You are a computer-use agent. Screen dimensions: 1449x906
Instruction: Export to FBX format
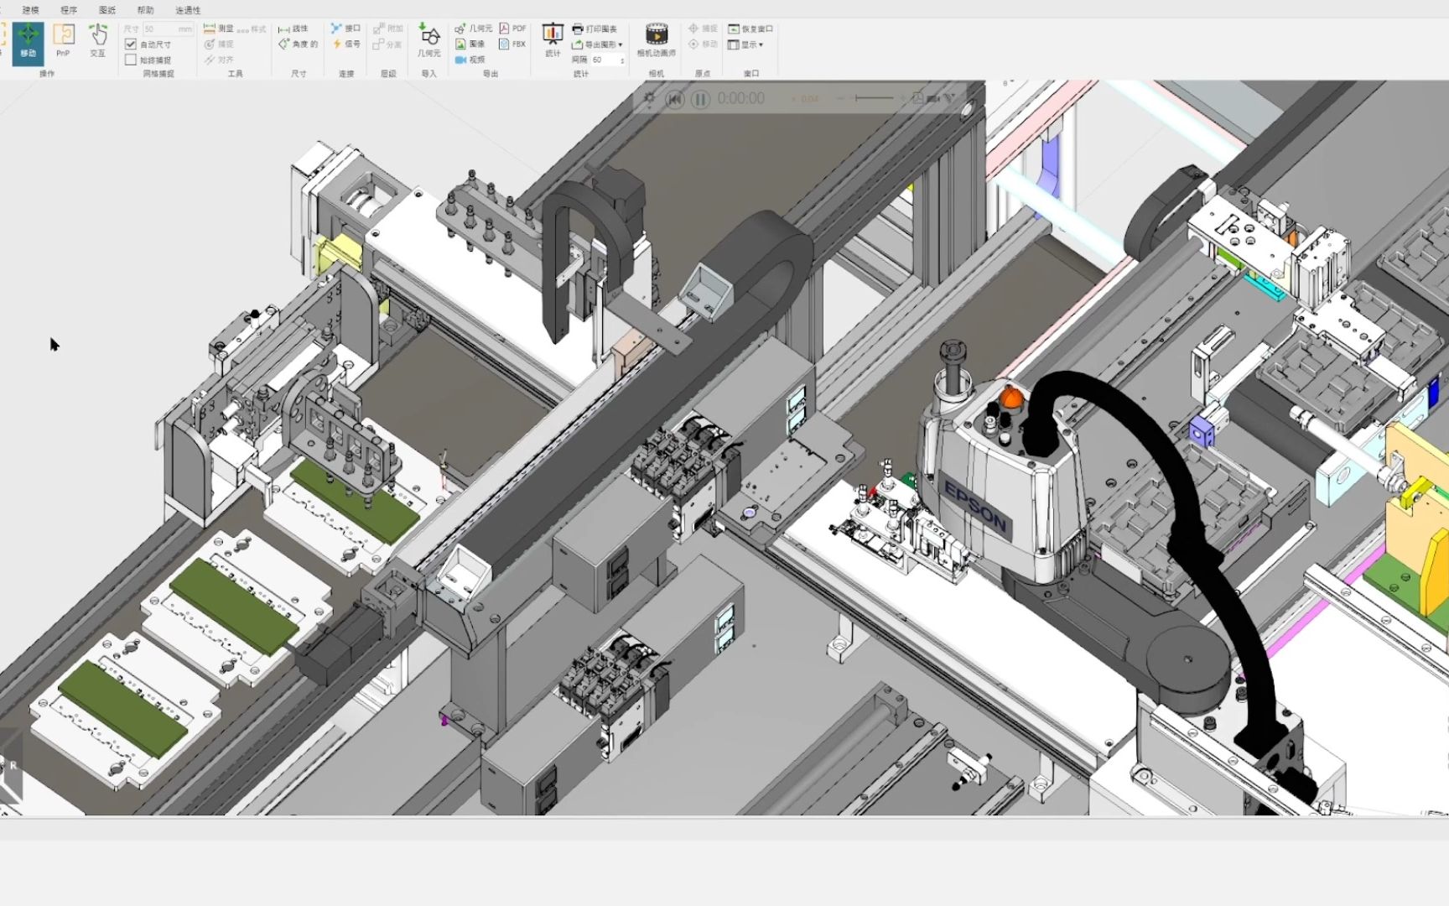click(x=512, y=44)
